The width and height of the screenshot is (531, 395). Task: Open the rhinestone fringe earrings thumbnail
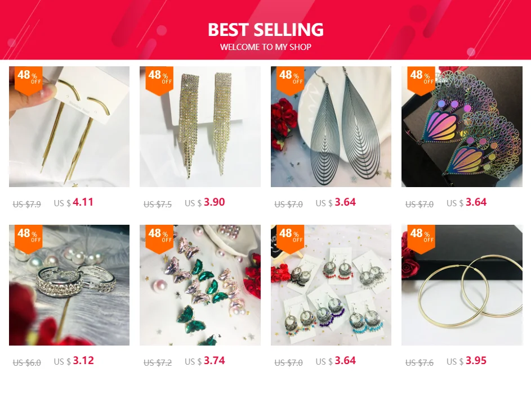point(200,126)
